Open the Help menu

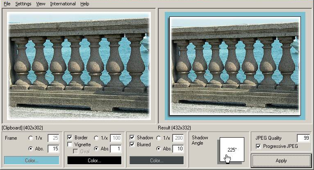coord(85,4)
